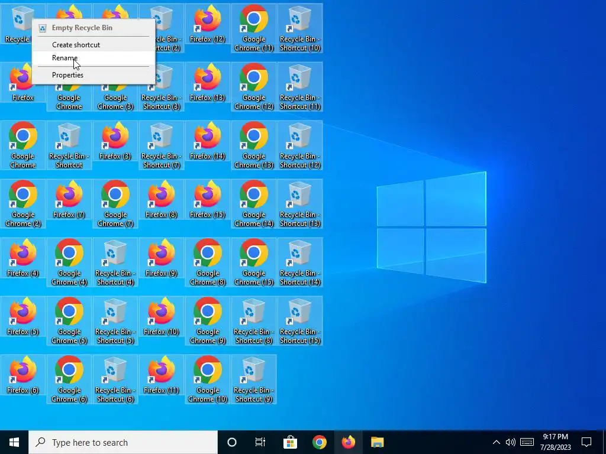Click the Firefox (14) shortcut

(x=208, y=141)
